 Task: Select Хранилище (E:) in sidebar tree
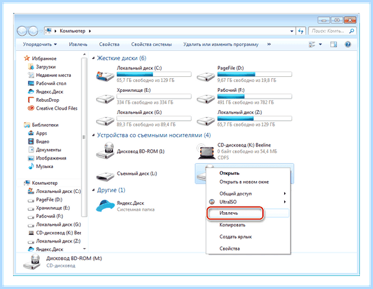click(48, 208)
